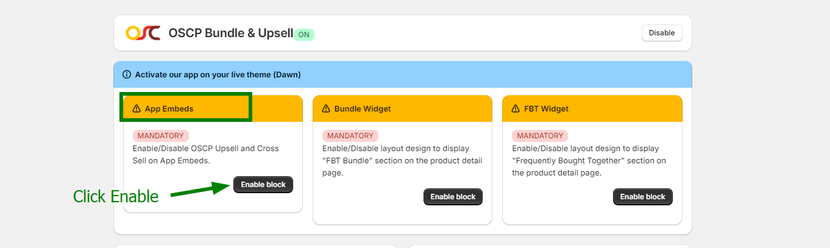Screen dimensions: 830x248
Task: Enable the Bundle Widget block
Action: [453, 197]
